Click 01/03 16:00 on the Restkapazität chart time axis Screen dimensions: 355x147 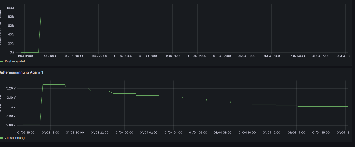click(x=24, y=56)
